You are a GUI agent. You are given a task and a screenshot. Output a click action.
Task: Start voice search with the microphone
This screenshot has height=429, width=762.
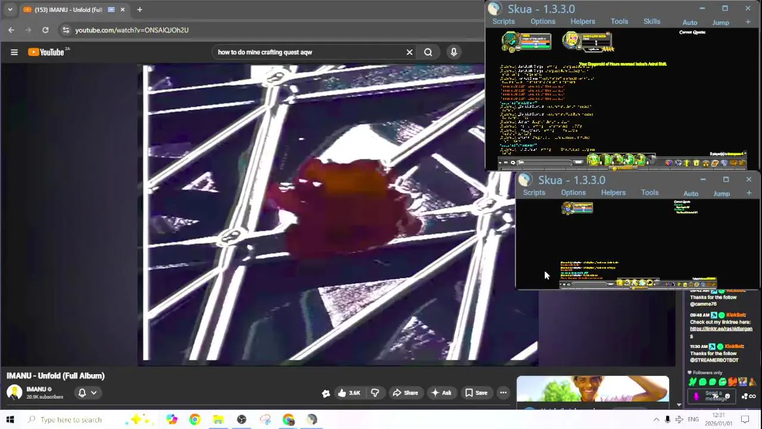coord(454,52)
